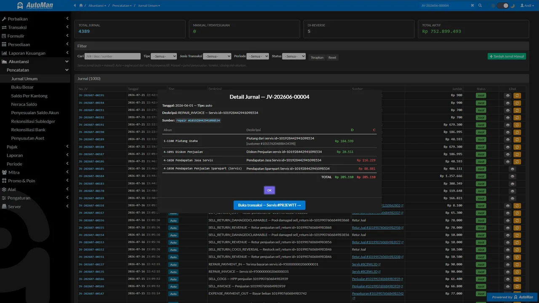The image size is (539, 303).
Task: Click the Pengaturan settings icon
Action: click(x=4, y=198)
